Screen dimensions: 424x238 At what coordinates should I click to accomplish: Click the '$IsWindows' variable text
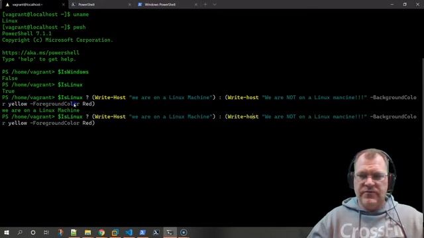point(73,72)
